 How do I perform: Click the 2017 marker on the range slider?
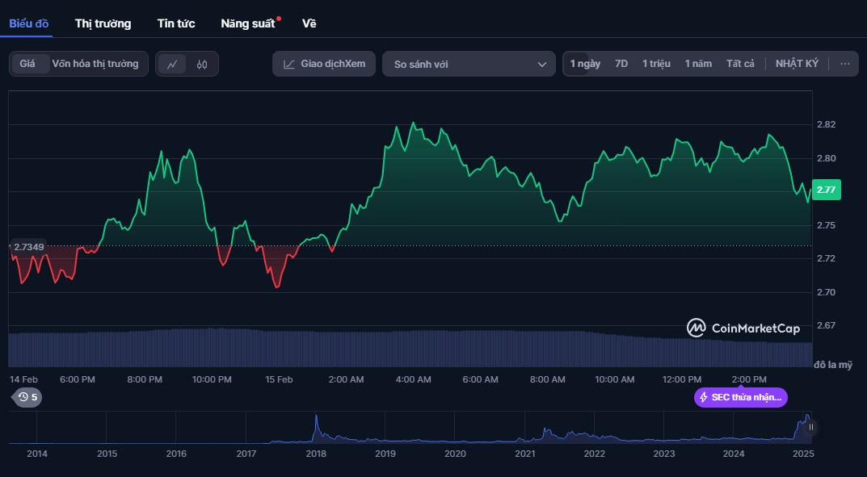[246, 454]
